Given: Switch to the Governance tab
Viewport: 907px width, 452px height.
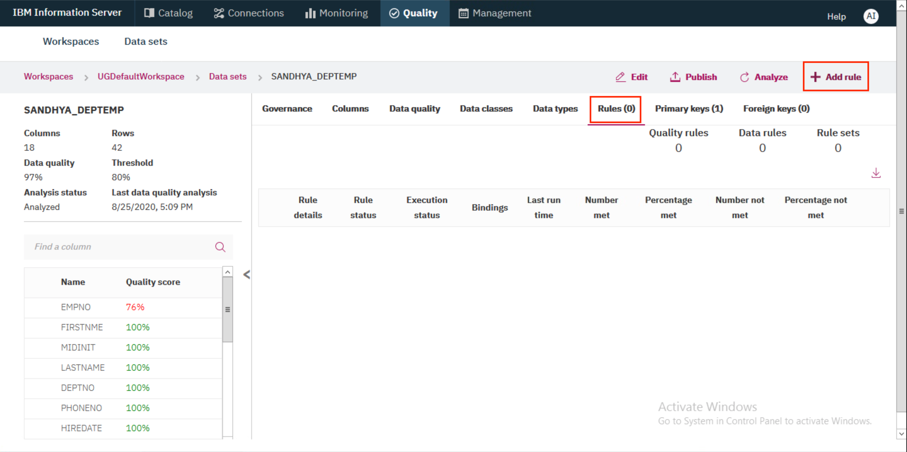Looking at the screenshot, I should point(287,108).
